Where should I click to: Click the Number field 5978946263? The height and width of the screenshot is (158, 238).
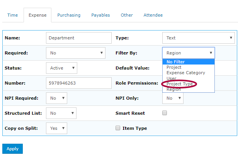pos(79,83)
